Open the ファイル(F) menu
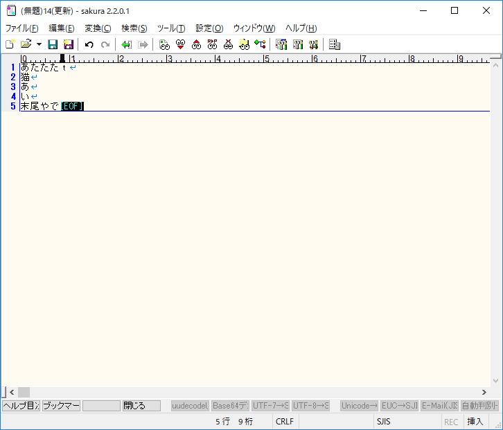This screenshot has height=430, width=503. click(21, 28)
